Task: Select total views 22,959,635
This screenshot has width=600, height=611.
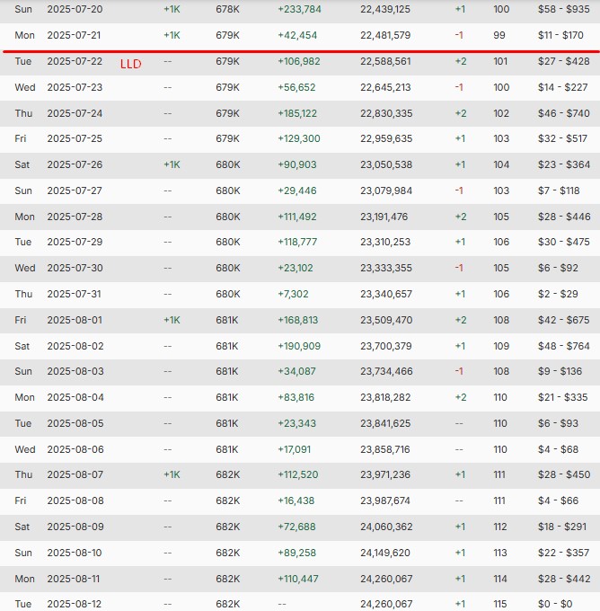Action: [x=386, y=138]
